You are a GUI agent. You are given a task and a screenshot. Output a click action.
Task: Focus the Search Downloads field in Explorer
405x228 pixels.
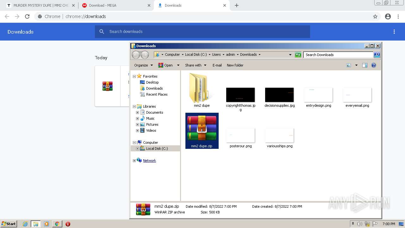coord(338,55)
